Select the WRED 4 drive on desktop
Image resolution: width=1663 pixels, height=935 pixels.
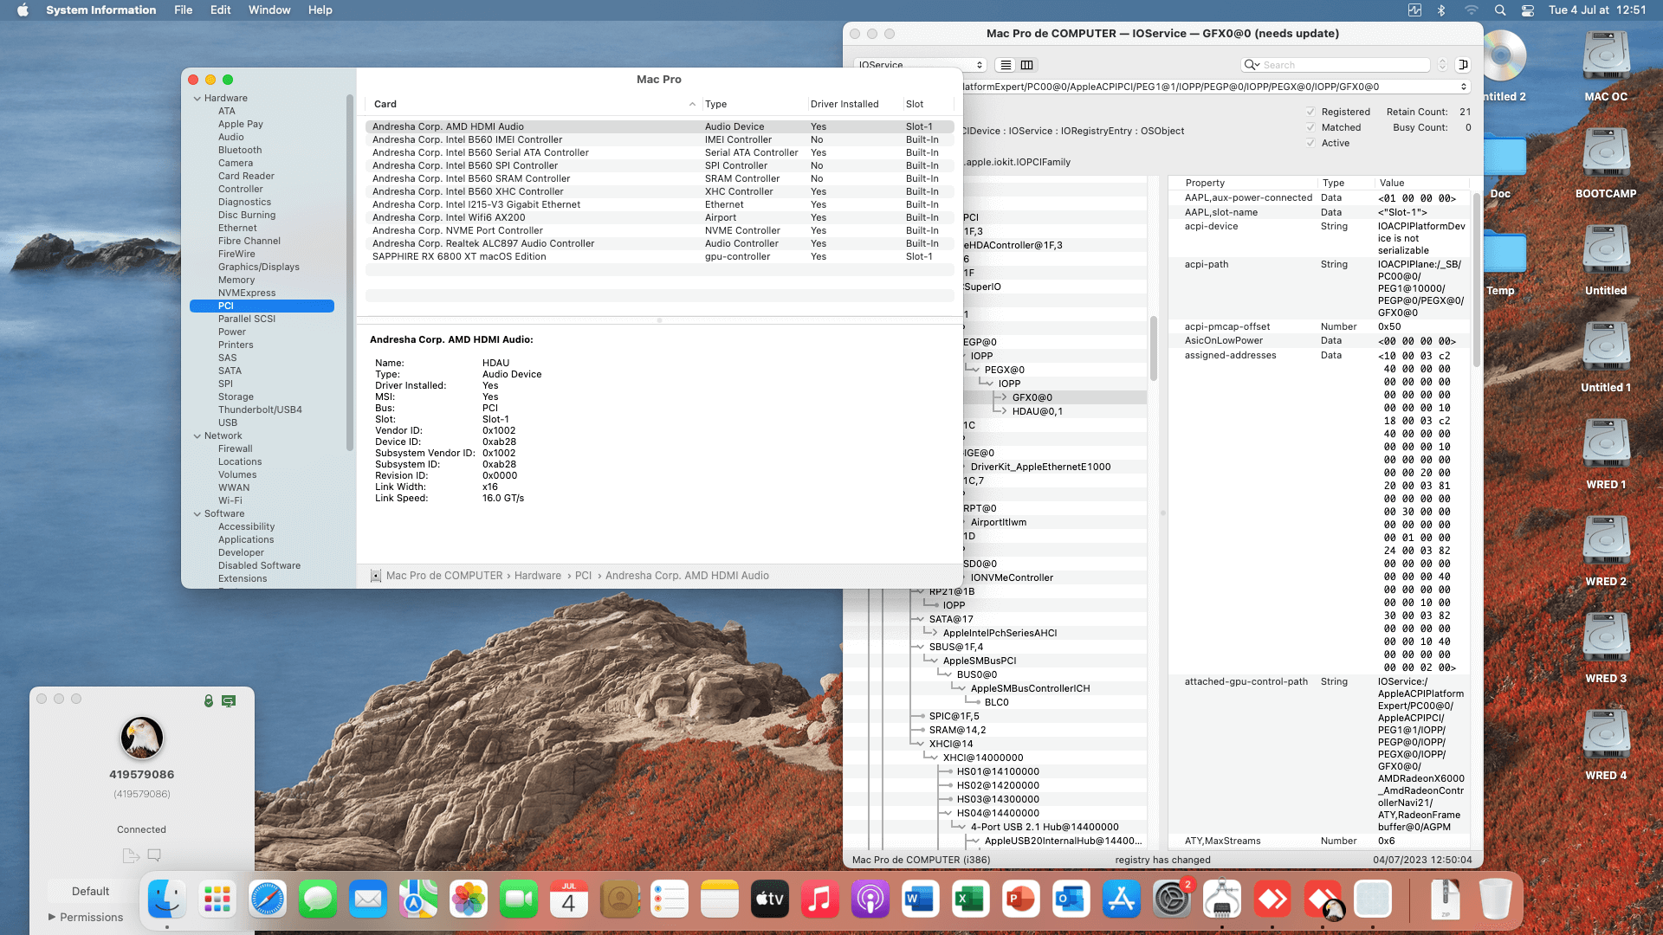[1606, 736]
